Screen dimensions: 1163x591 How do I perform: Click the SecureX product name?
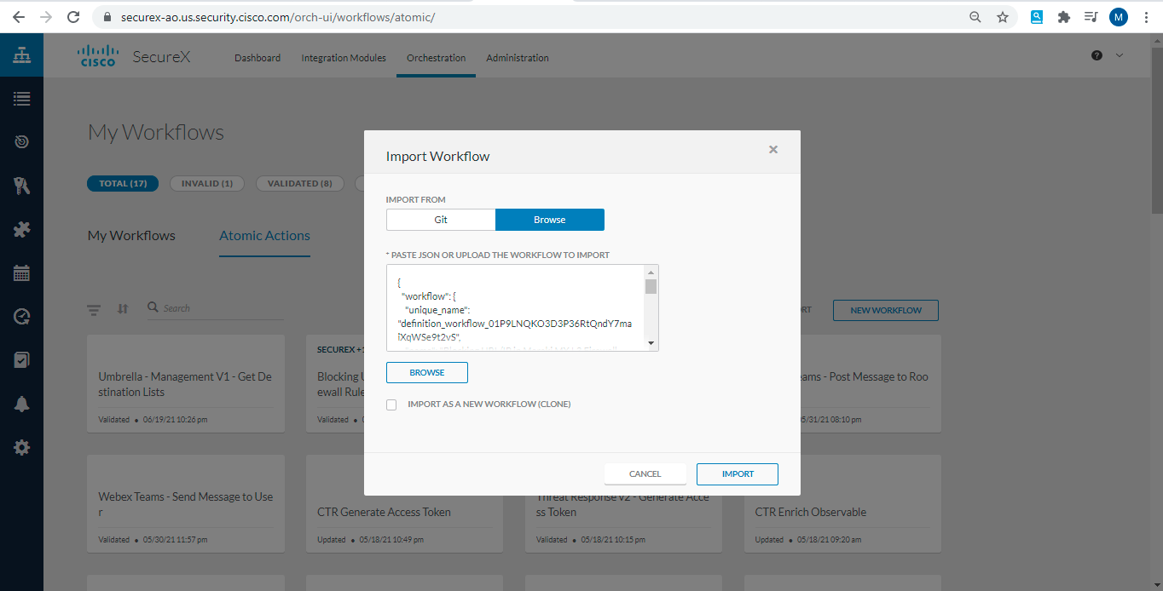[x=162, y=57]
